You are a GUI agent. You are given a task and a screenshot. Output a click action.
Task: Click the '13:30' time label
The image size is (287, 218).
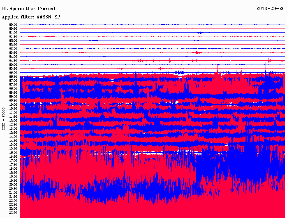(x=13, y=133)
